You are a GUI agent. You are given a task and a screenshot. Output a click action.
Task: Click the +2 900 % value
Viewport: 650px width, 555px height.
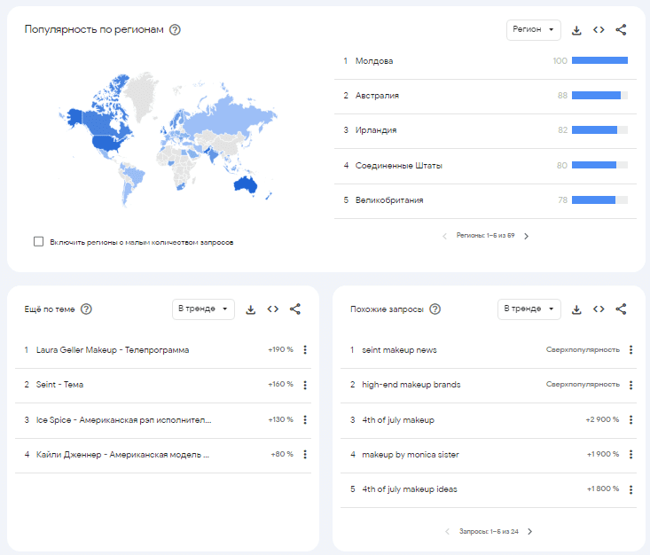pyautogui.click(x=602, y=420)
